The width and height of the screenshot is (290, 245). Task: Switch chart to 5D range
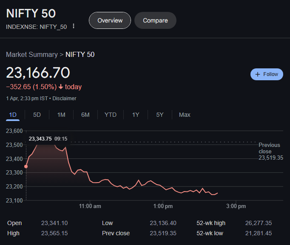37,115
